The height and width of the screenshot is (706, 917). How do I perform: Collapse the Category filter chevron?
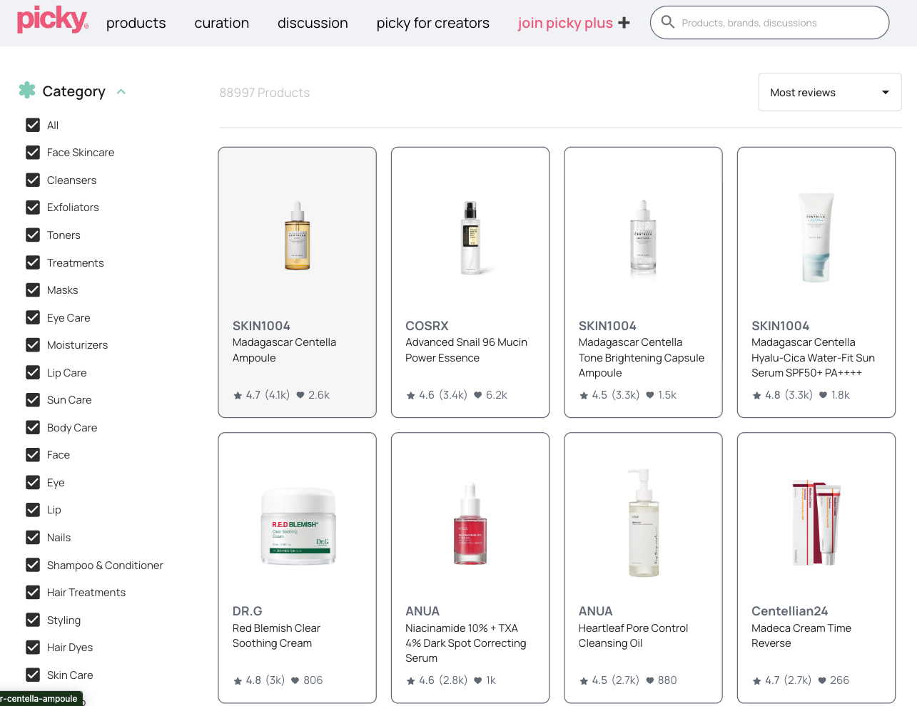pyautogui.click(x=121, y=91)
